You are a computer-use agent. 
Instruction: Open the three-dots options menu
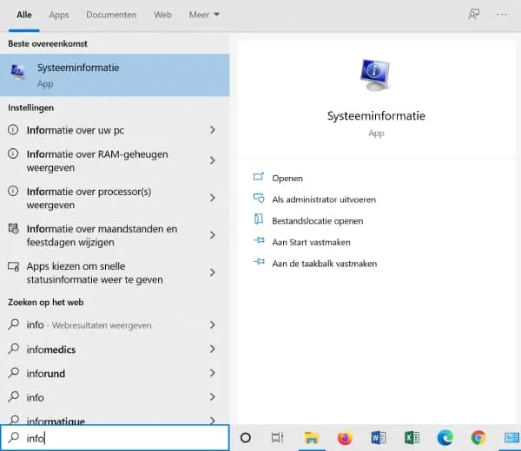click(502, 15)
